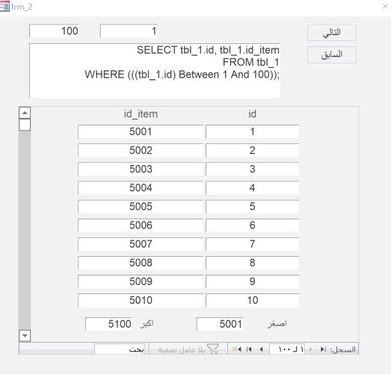Click the اصغر (min) field showing 5001

coord(220,324)
